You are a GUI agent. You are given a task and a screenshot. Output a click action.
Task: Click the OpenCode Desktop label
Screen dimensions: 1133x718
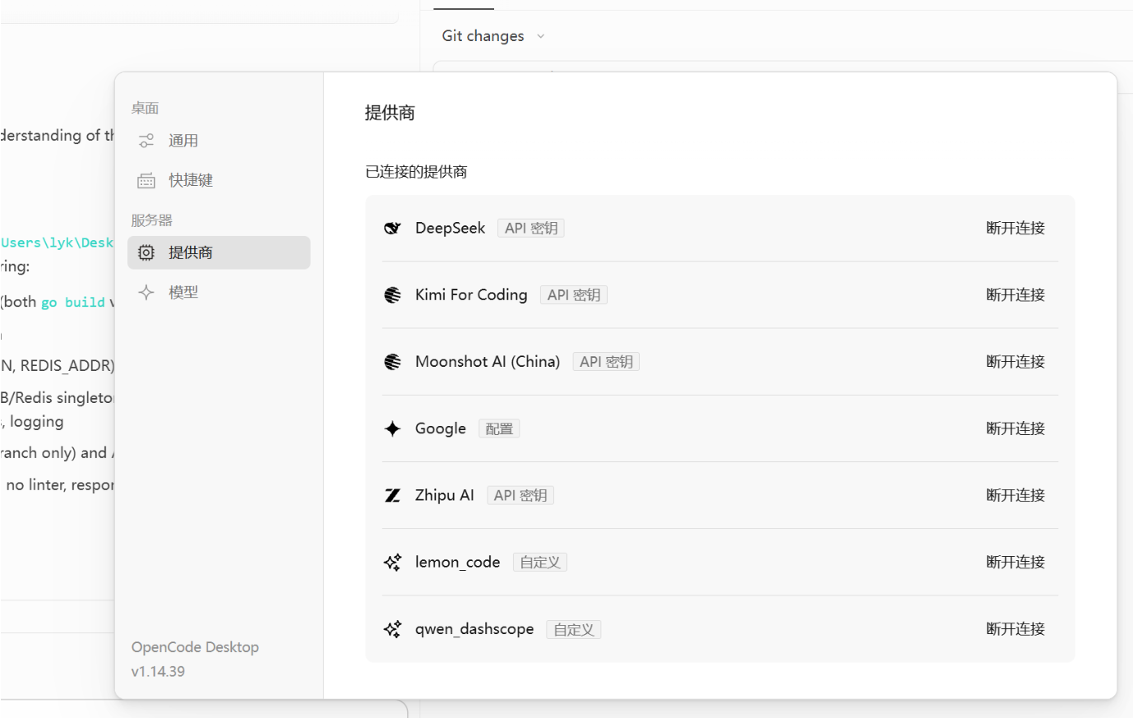coord(195,647)
